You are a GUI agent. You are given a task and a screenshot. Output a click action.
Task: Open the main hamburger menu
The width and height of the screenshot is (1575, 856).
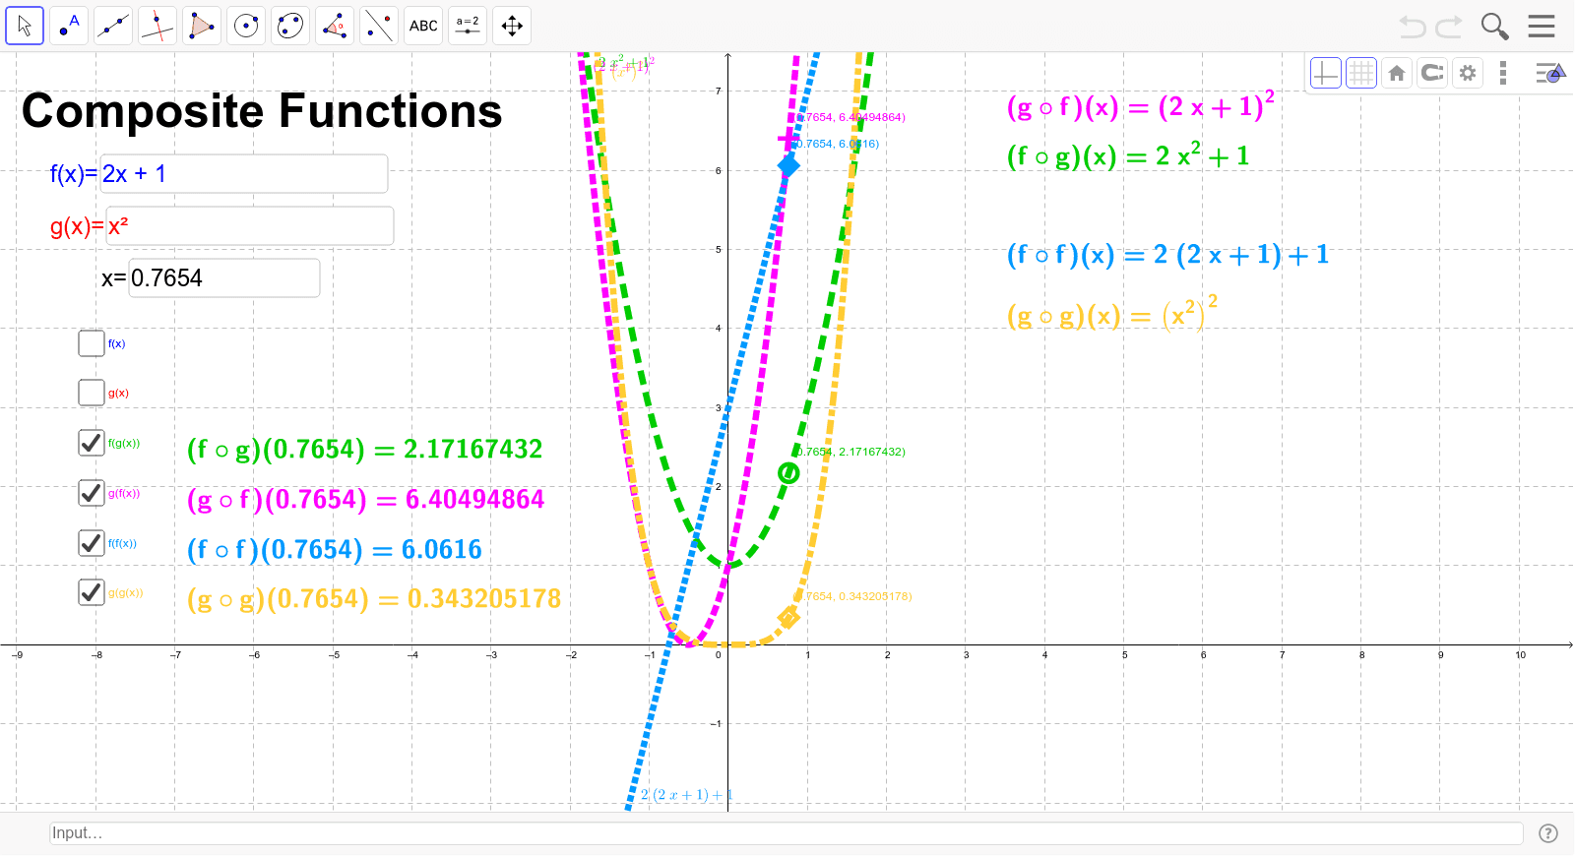tap(1542, 26)
